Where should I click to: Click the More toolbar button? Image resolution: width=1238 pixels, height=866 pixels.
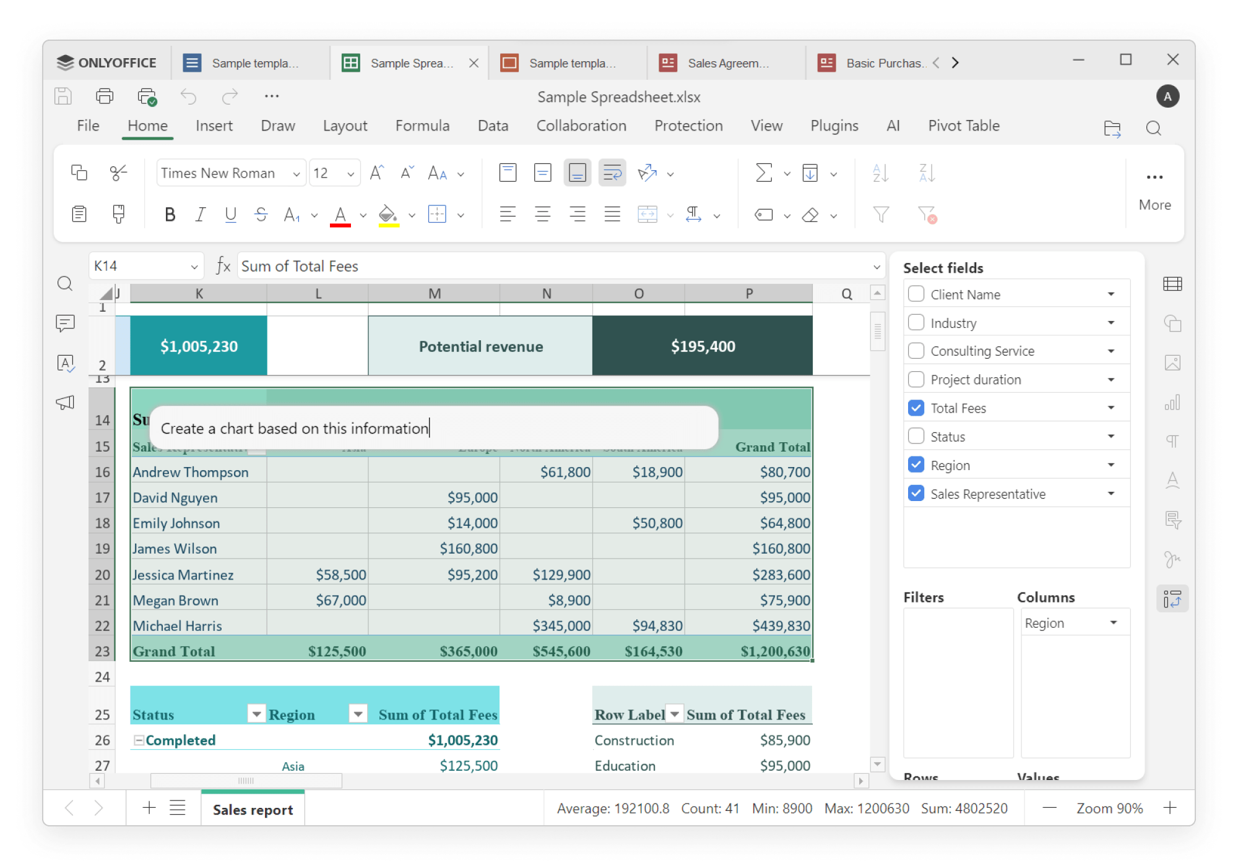tap(1154, 191)
